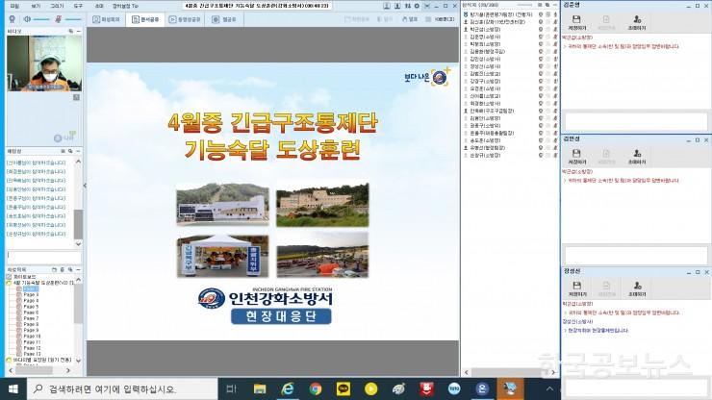Image resolution: width=712 pixels, height=400 pixels.
Task: Click the printer icon in 자료목록 header
Action: pos(63,269)
